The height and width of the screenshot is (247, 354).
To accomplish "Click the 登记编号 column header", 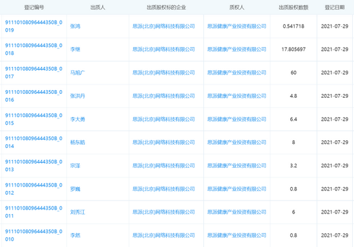I will coord(34,8).
